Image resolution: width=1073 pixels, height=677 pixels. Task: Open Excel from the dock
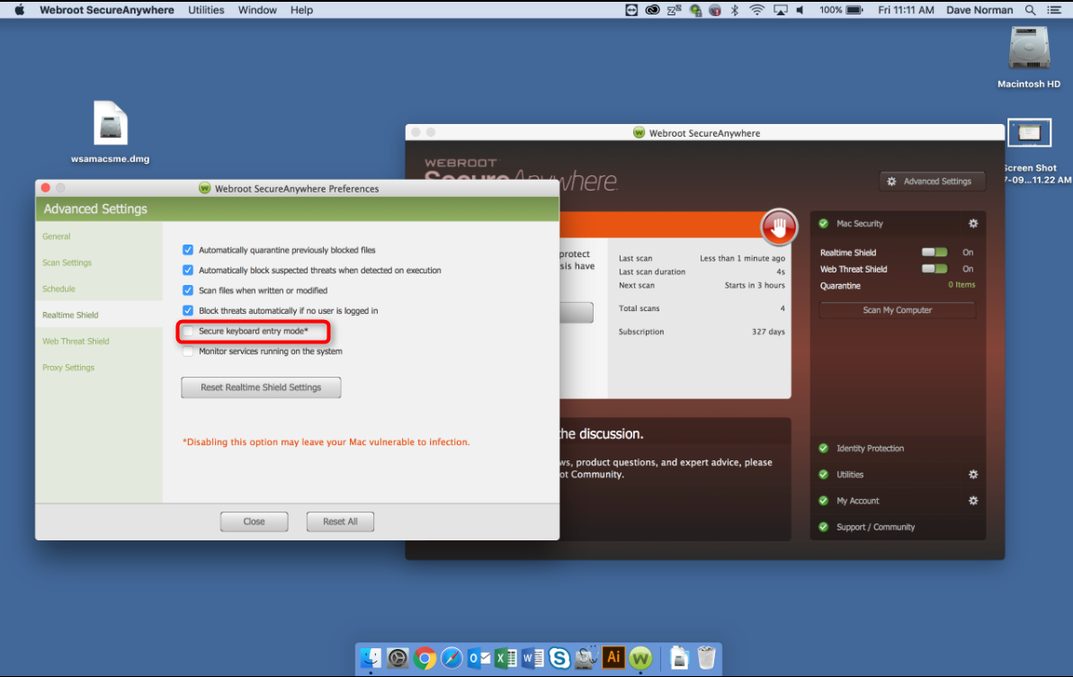pyautogui.click(x=505, y=658)
